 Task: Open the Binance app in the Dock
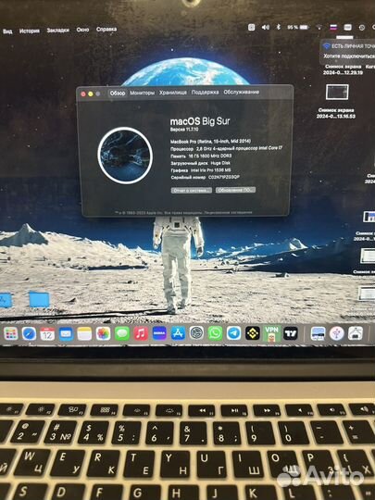click(x=253, y=333)
